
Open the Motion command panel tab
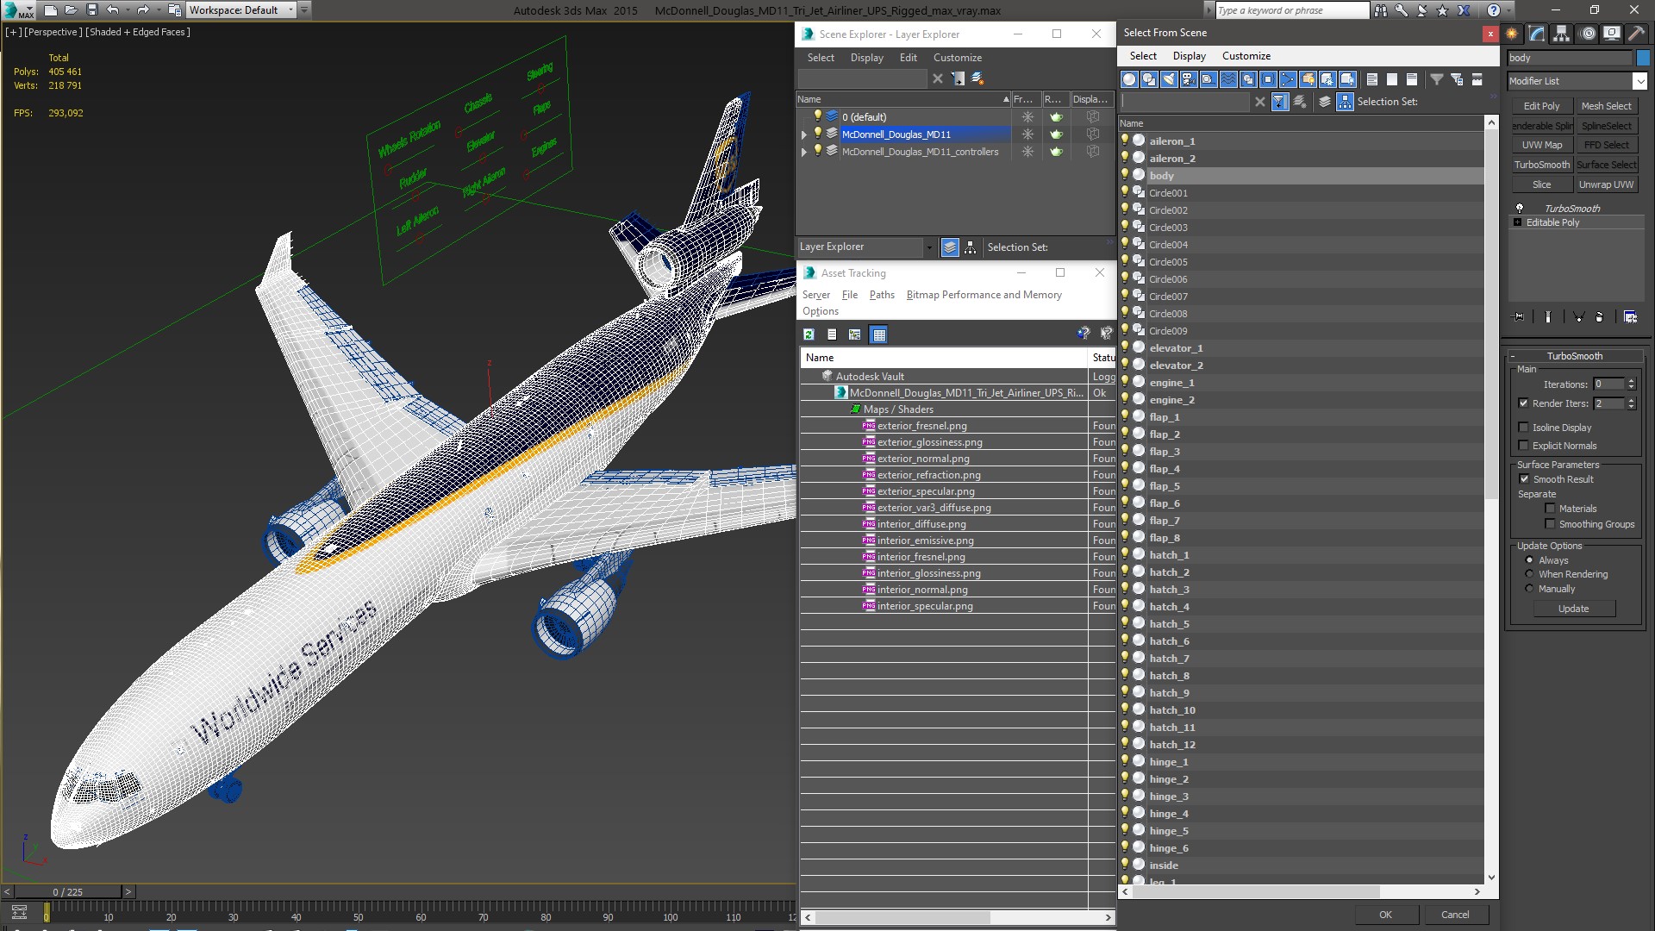tap(1587, 34)
